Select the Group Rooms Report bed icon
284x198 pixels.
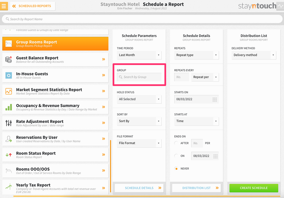coord(9,43)
